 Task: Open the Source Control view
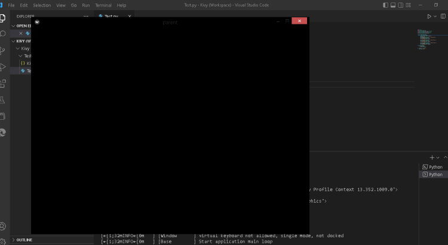click(2, 51)
